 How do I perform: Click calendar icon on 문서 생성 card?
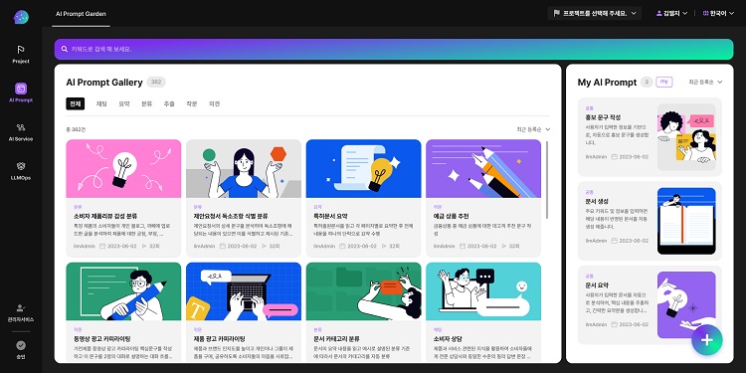[x=615, y=241]
